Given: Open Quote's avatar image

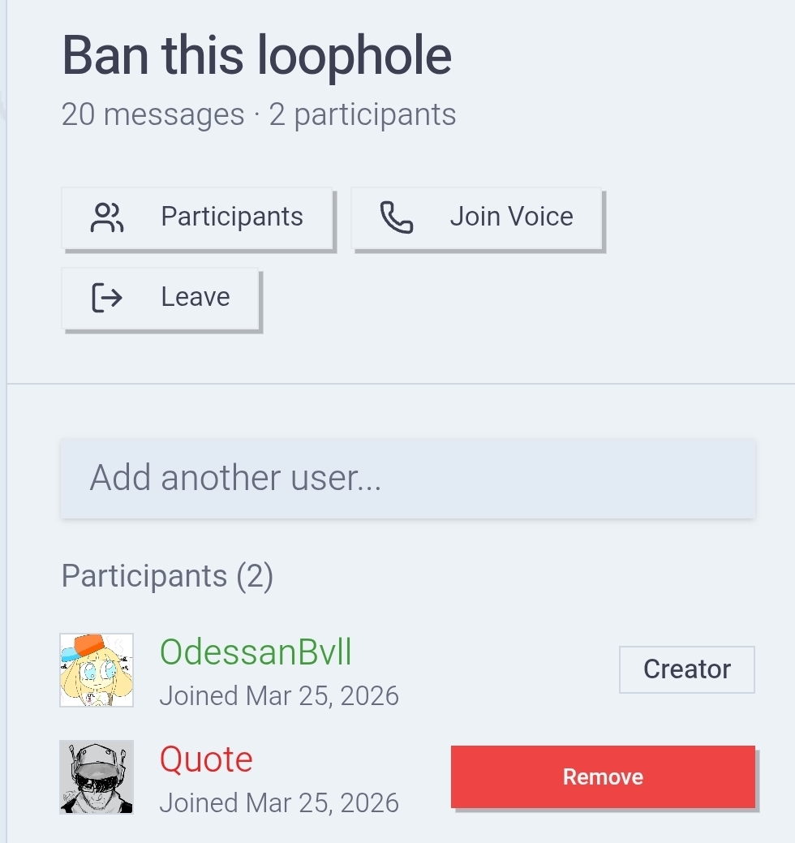Looking at the screenshot, I should point(97,776).
